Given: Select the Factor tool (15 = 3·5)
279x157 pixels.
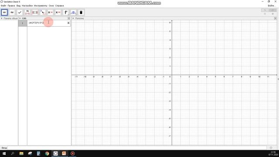Looking at the screenshot, I should point(27,13).
